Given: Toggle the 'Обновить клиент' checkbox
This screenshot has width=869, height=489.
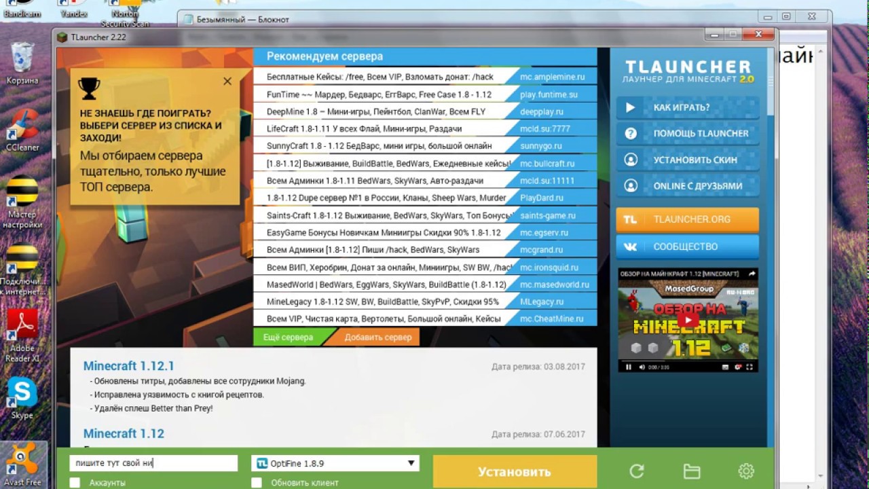Looking at the screenshot, I should click(257, 483).
